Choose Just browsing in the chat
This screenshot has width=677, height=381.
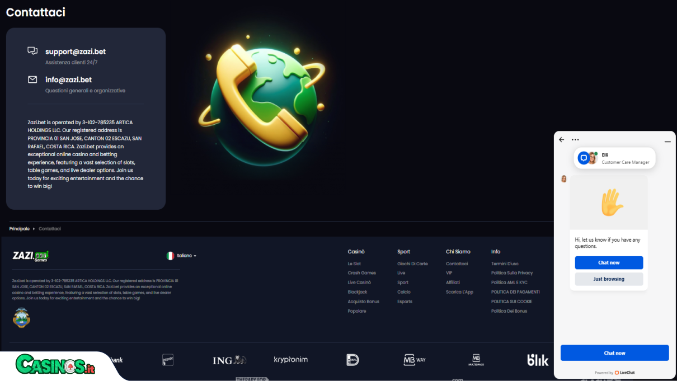tap(609, 279)
